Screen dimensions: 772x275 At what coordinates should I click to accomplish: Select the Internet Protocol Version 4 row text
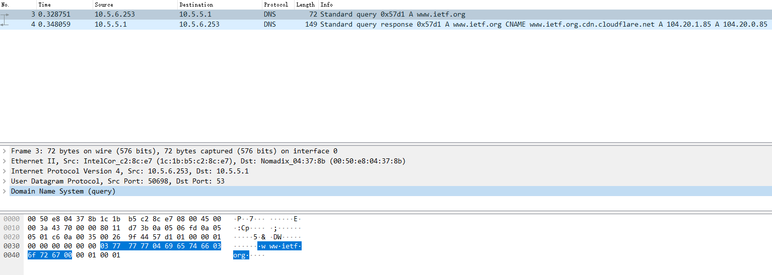click(130, 171)
